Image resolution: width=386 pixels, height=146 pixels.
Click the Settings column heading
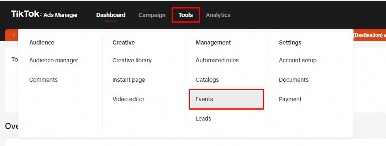[x=290, y=42]
